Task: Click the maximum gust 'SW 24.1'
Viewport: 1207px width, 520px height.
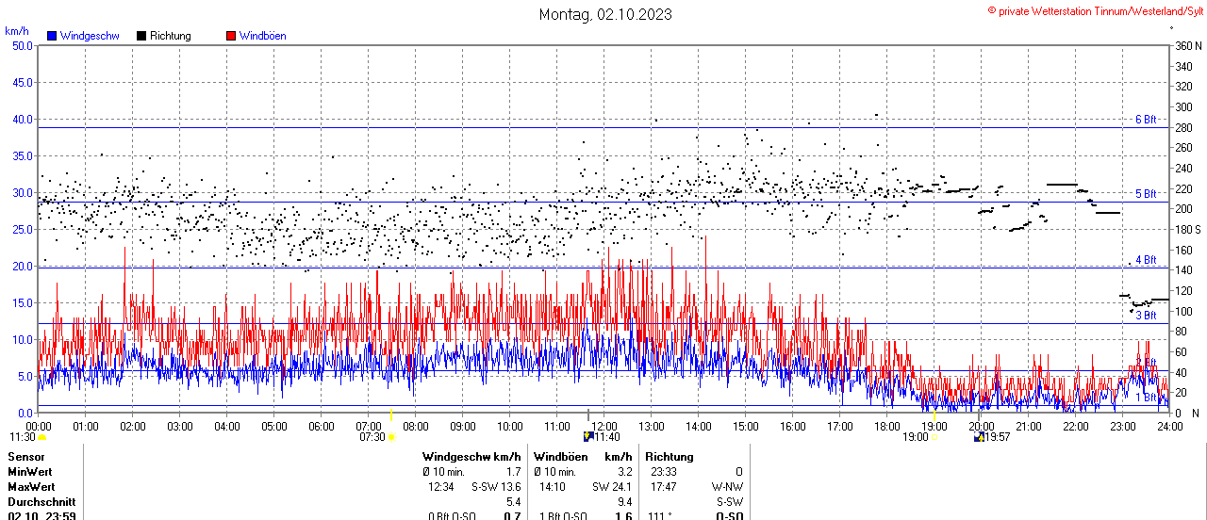Action: [x=611, y=486]
